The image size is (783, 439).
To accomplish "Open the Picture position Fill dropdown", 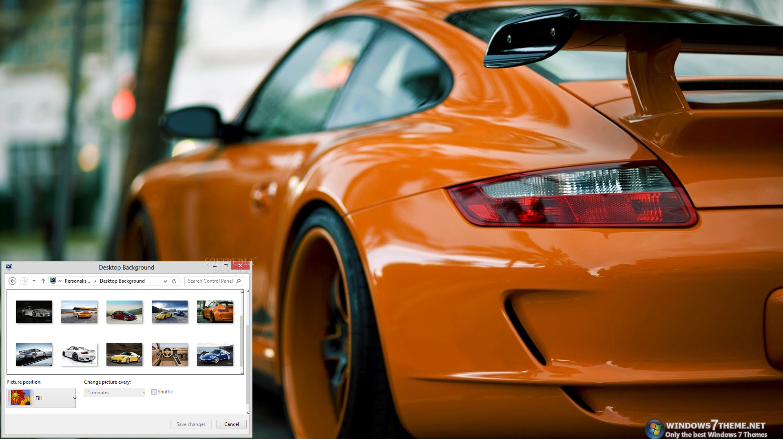I will point(41,398).
